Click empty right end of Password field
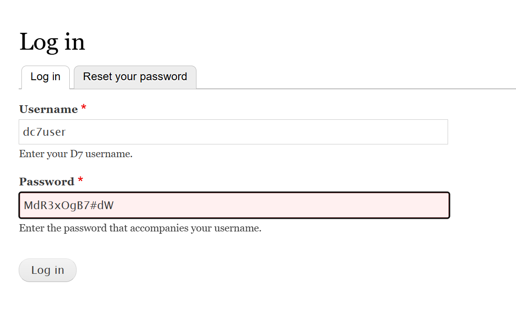This screenshot has width=516, height=318. pos(410,205)
